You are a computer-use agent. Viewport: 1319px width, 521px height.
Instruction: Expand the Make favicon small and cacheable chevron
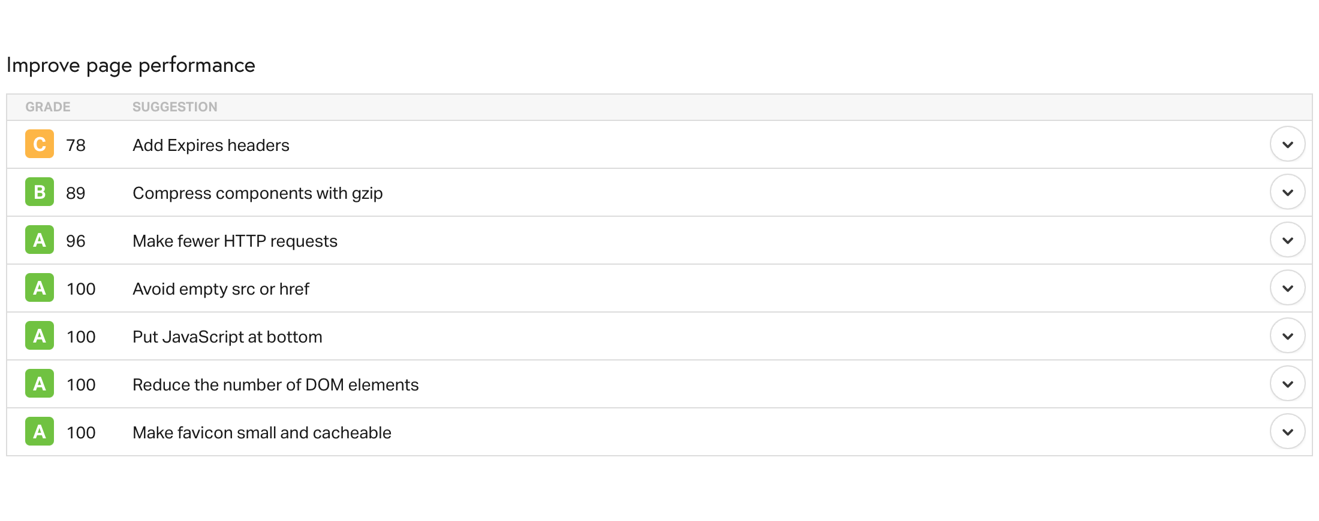(1287, 432)
